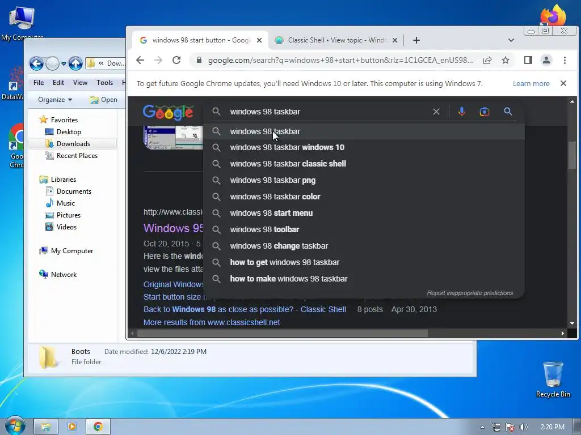Click Report inappropriate predictions
581x435 pixels.
click(470, 293)
